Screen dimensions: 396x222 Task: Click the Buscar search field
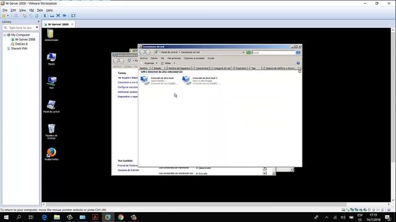[273, 52]
